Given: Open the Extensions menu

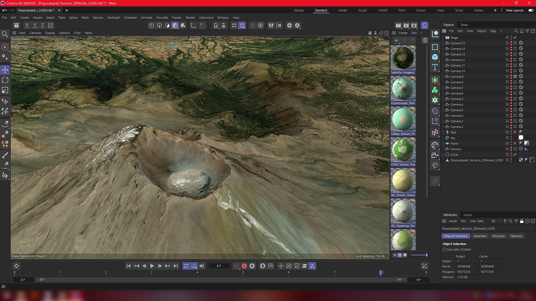Looking at the screenshot, I should [x=206, y=18].
